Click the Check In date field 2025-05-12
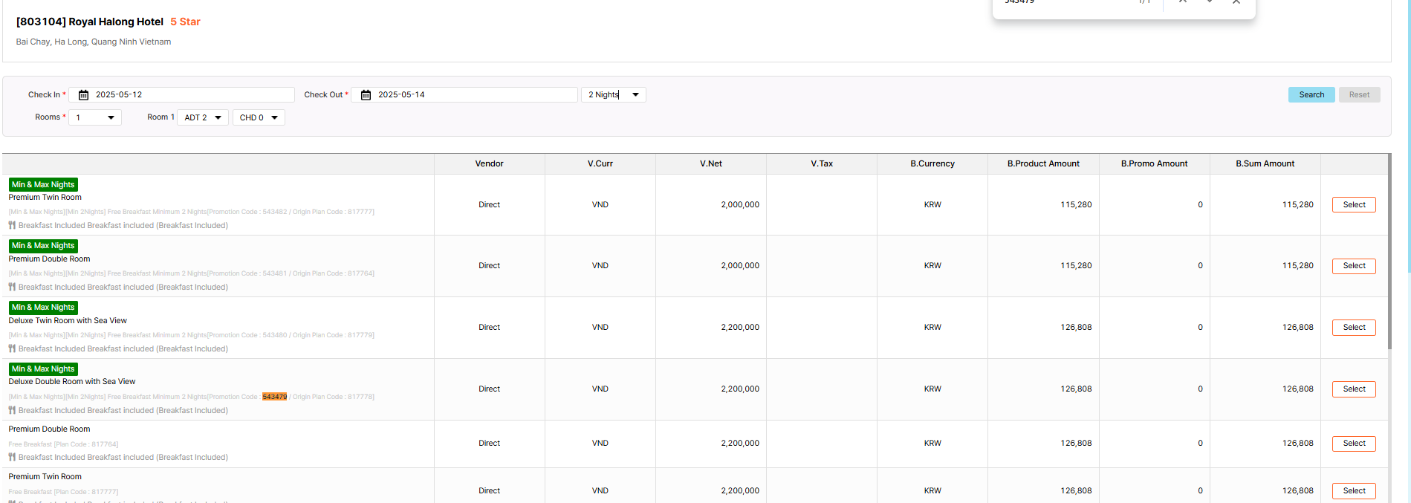Viewport: 1411px width, 503px height. point(182,95)
